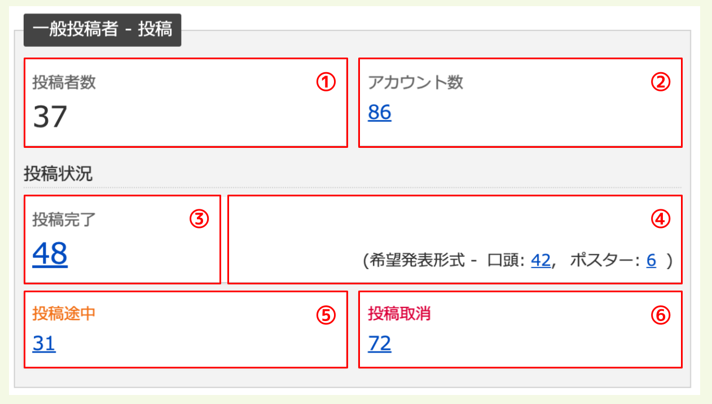
Task: Open cancelled submissions via the 72 link
Action: (x=379, y=344)
